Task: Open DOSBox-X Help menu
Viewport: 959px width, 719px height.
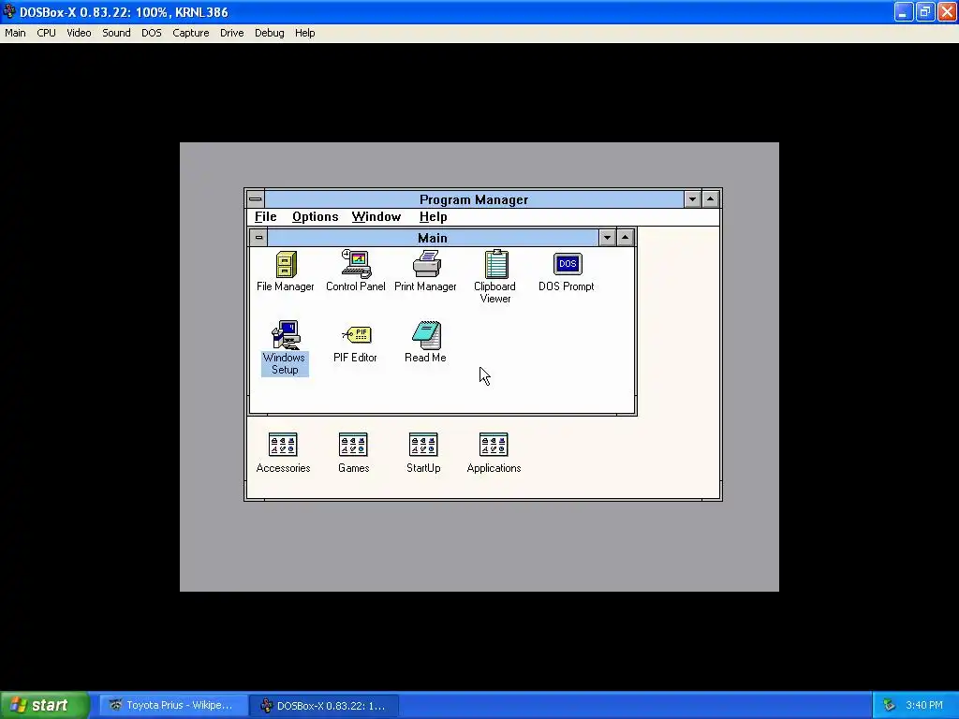Action: coord(304,33)
